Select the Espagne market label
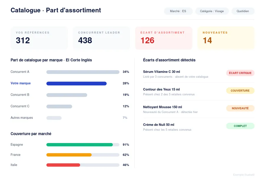Image resolution: width=265 pixels, height=181 pixels. (x=17, y=145)
